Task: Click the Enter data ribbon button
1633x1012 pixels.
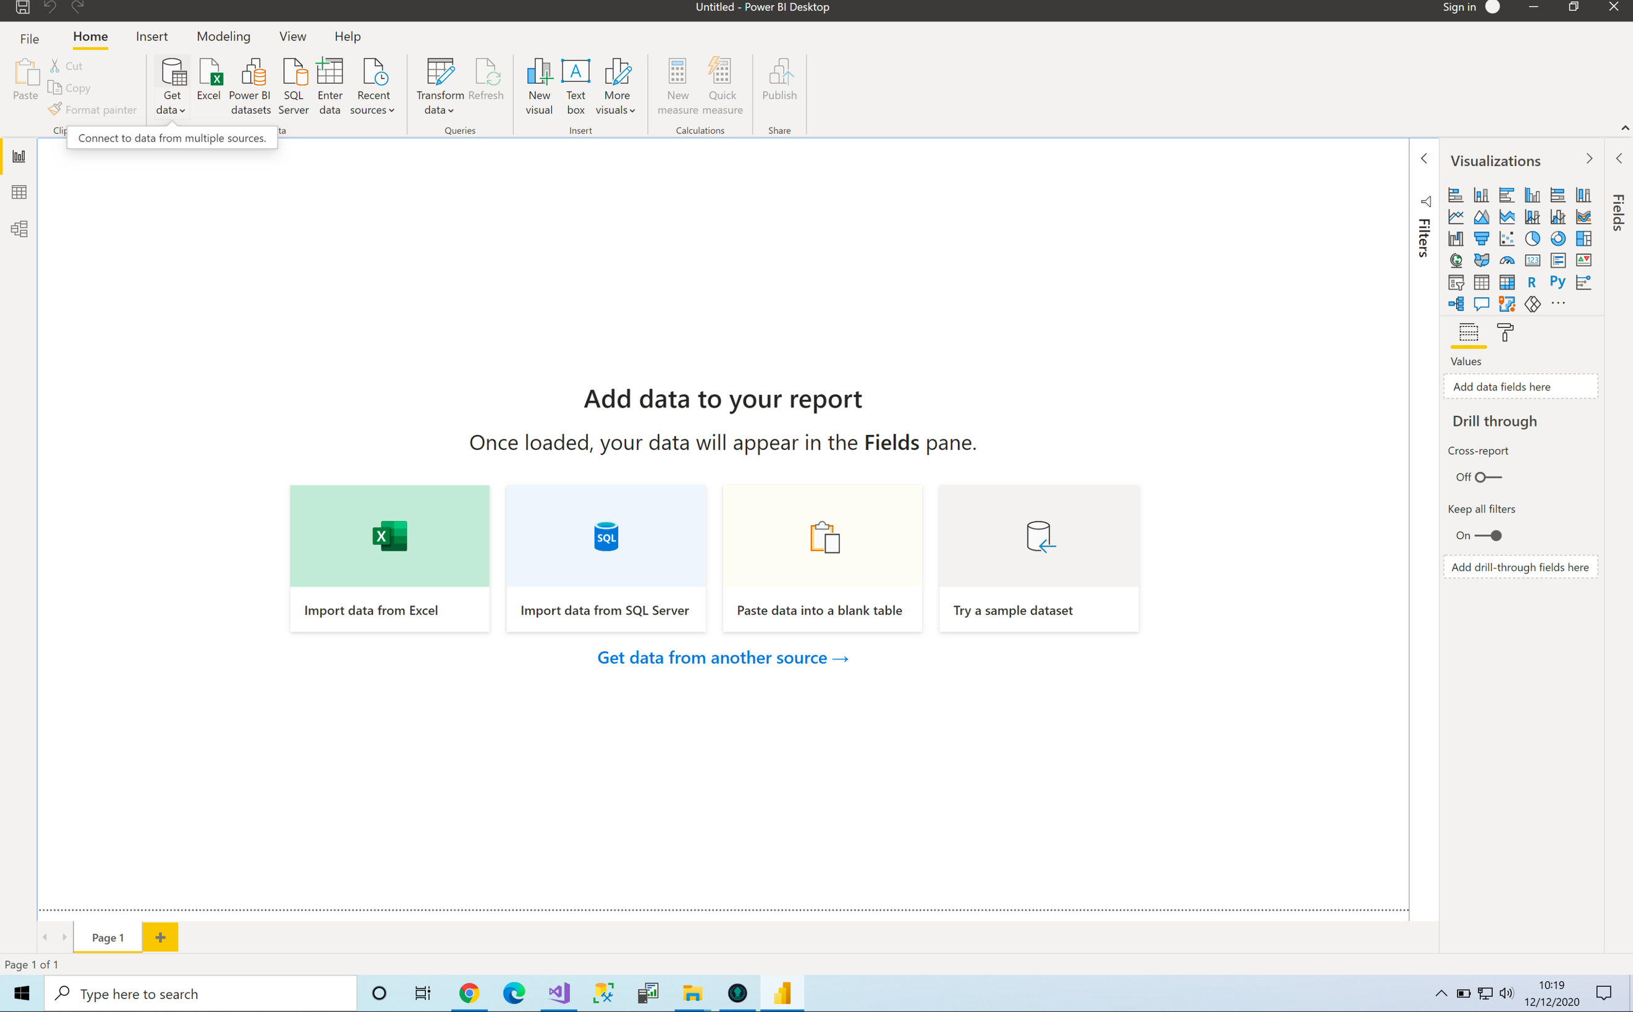Action: [329, 87]
